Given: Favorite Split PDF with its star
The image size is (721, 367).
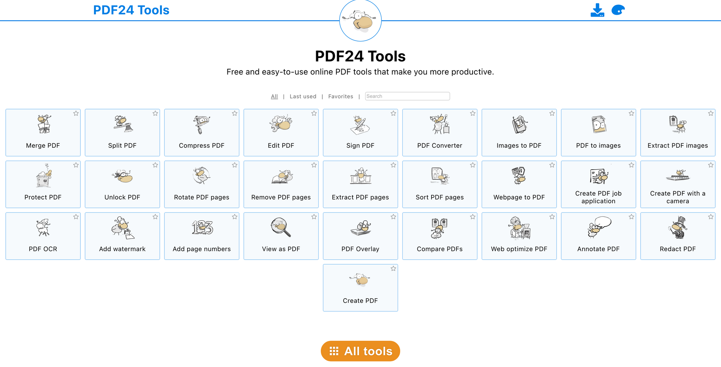Looking at the screenshot, I should 155,113.
